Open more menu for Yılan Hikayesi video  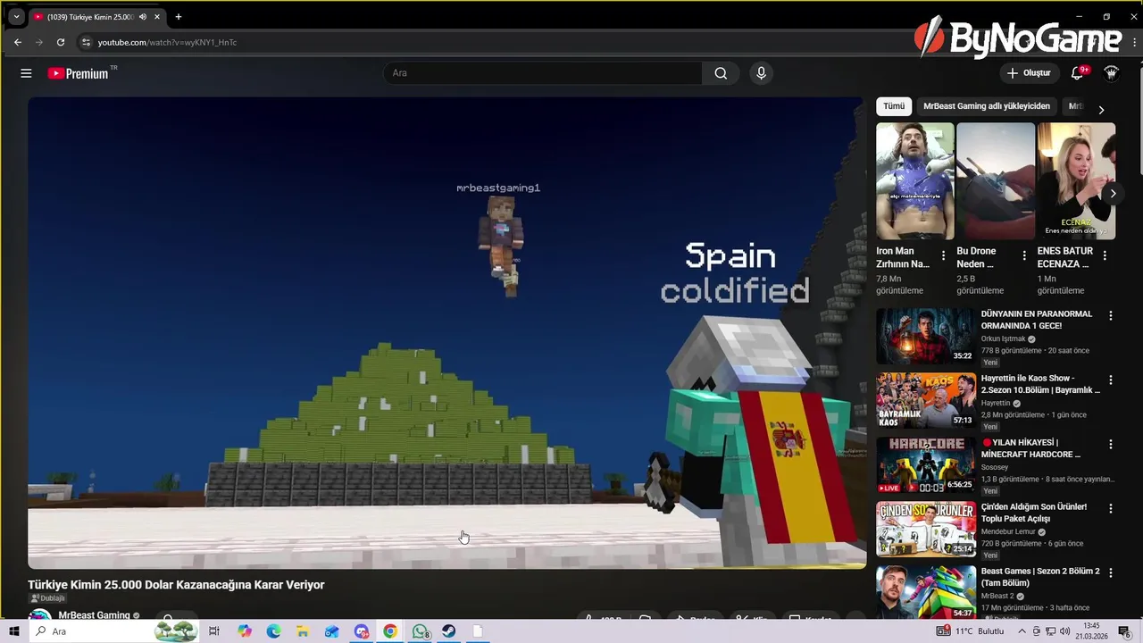pos(1111,445)
